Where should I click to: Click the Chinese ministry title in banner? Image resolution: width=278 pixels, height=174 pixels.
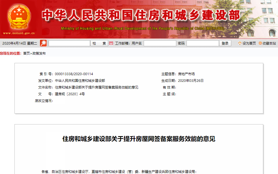141,15
